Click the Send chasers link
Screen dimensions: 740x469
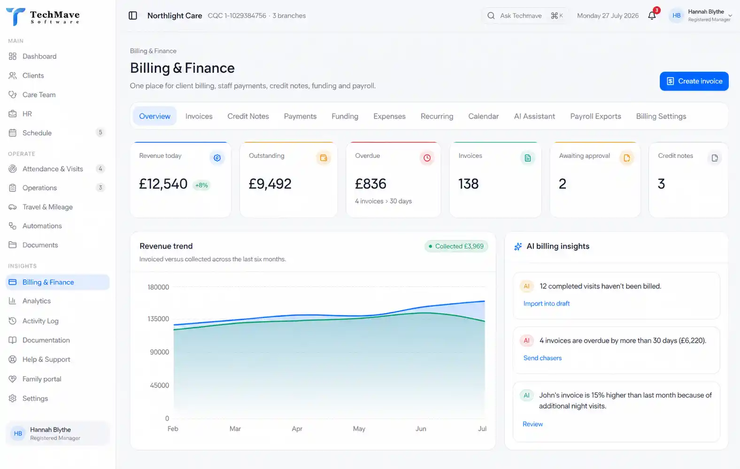542,358
